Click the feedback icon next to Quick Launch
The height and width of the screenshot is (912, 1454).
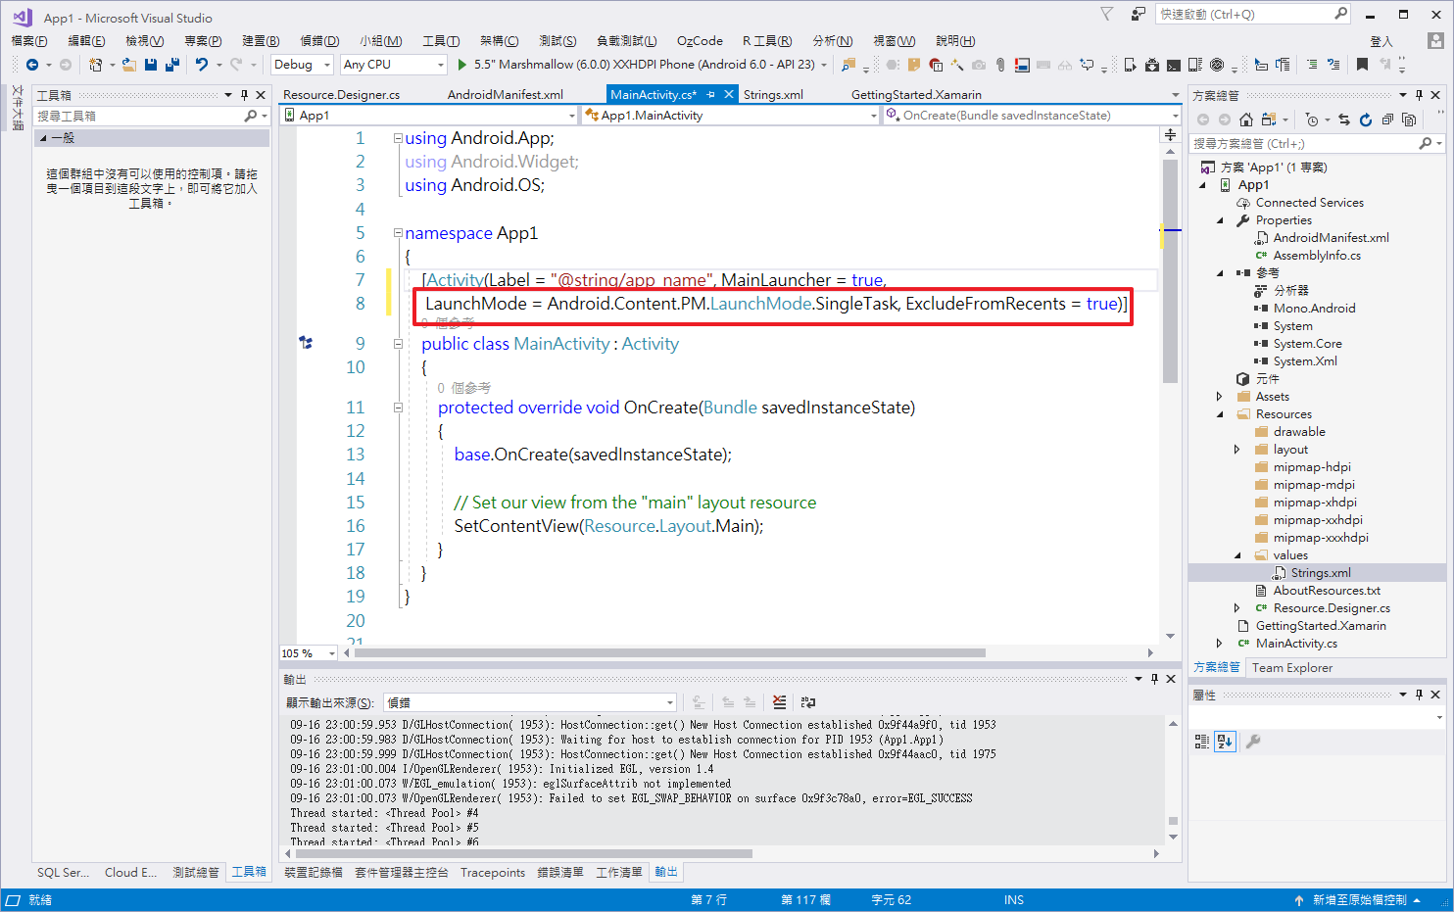point(1138,14)
